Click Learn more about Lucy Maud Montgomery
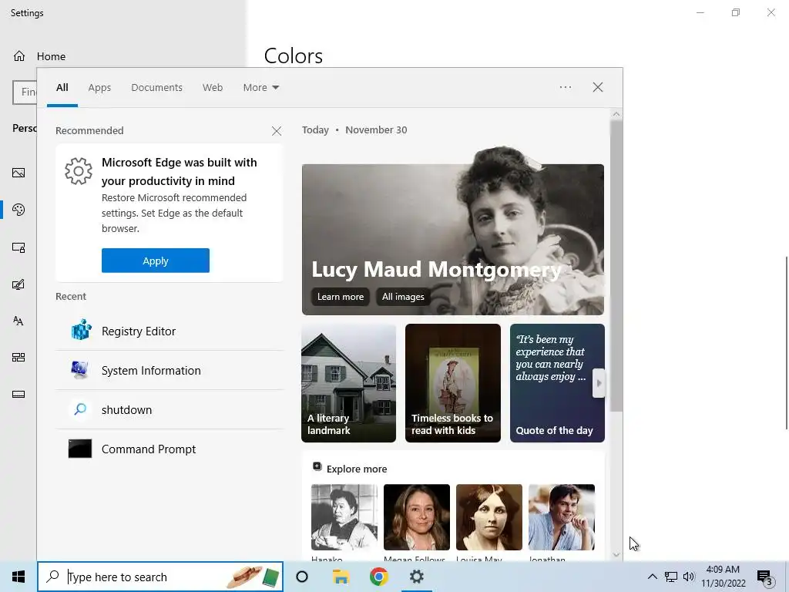Image resolution: width=789 pixels, height=592 pixels. tap(340, 297)
